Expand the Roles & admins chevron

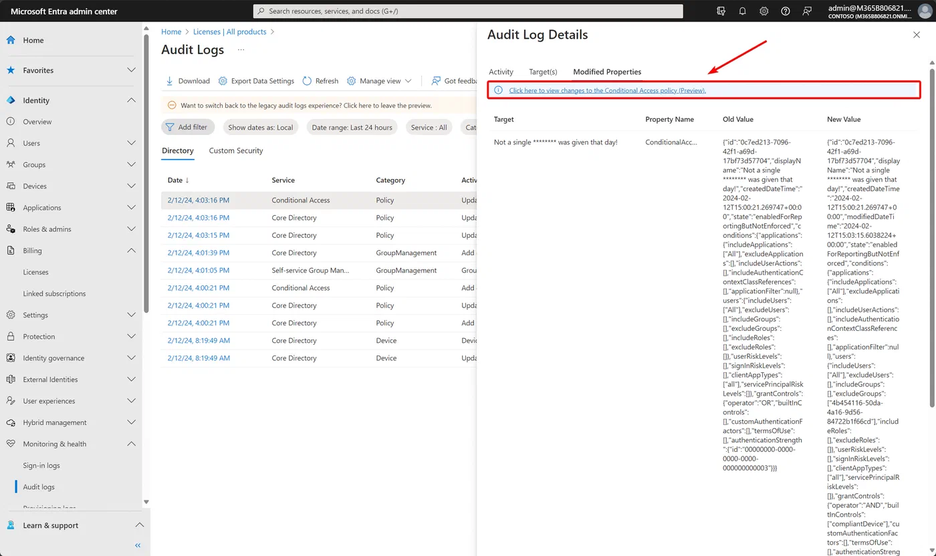click(132, 229)
